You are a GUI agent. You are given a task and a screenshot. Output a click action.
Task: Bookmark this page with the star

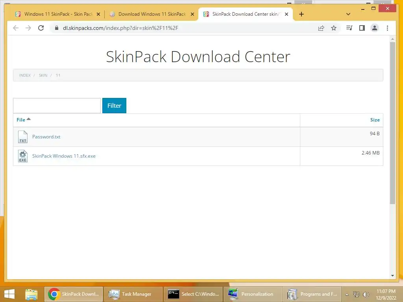point(334,28)
